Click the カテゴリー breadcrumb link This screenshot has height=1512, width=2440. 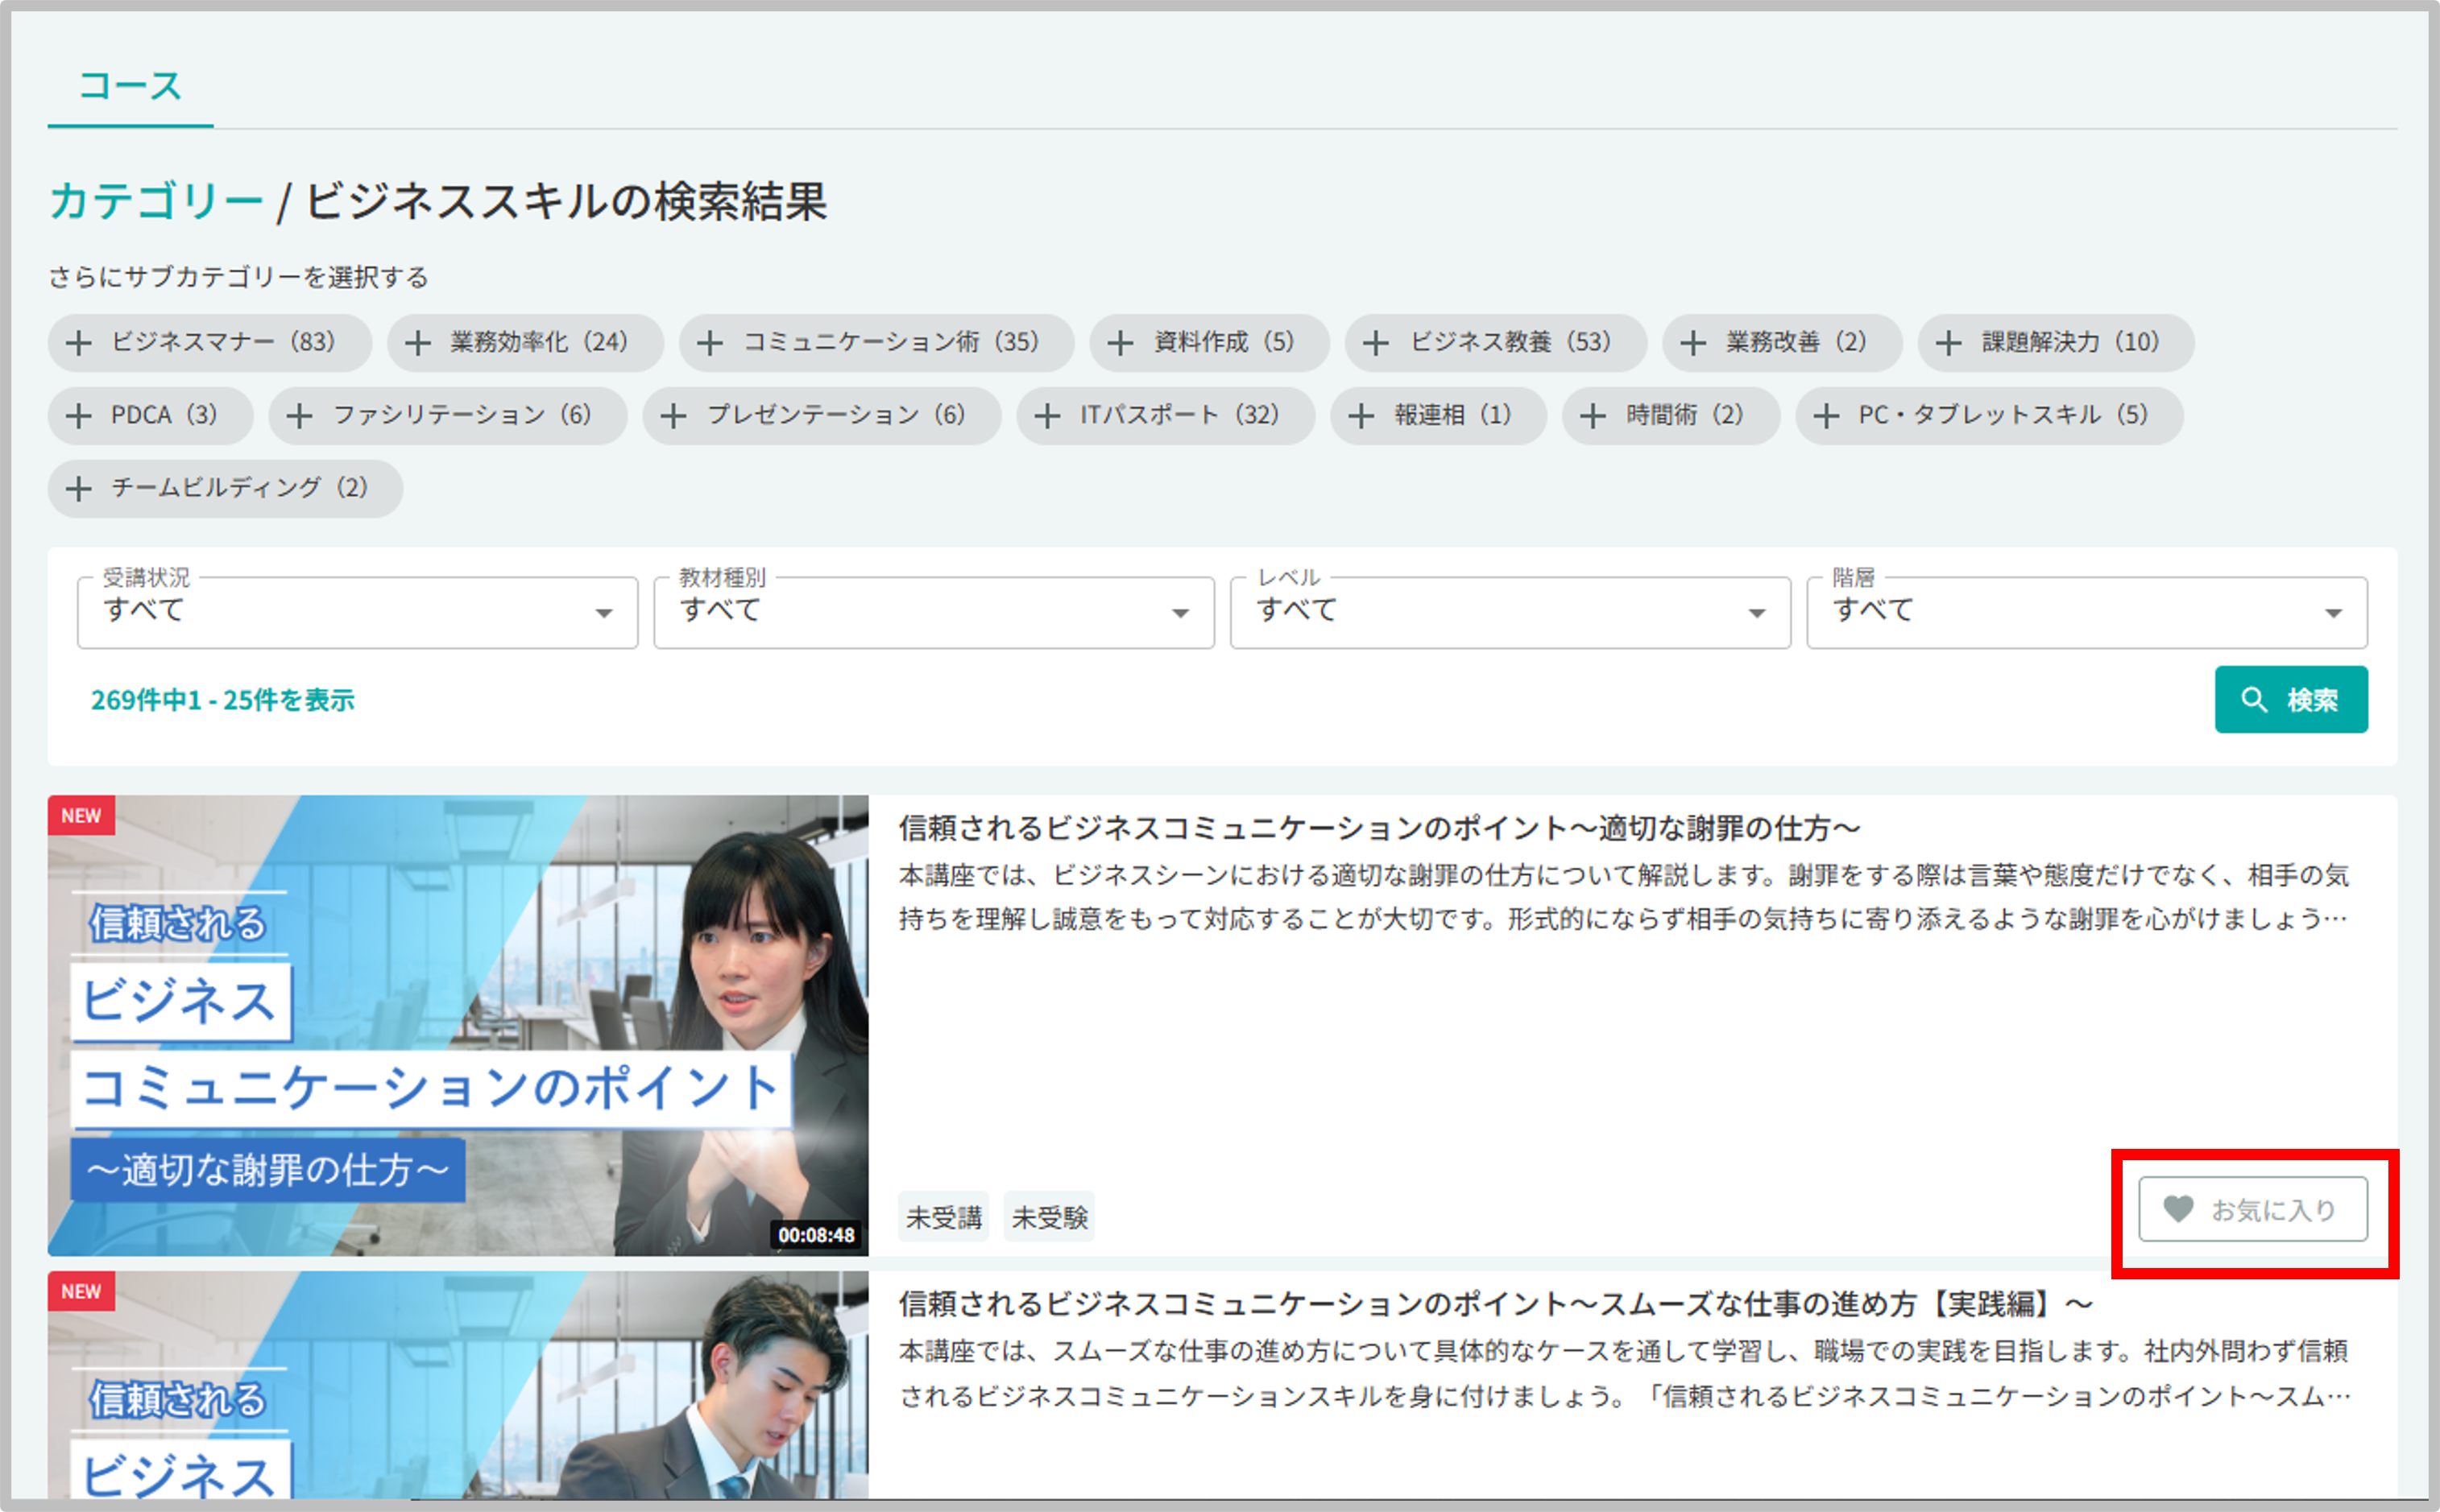pyautogui.click(x=156, y=201)
